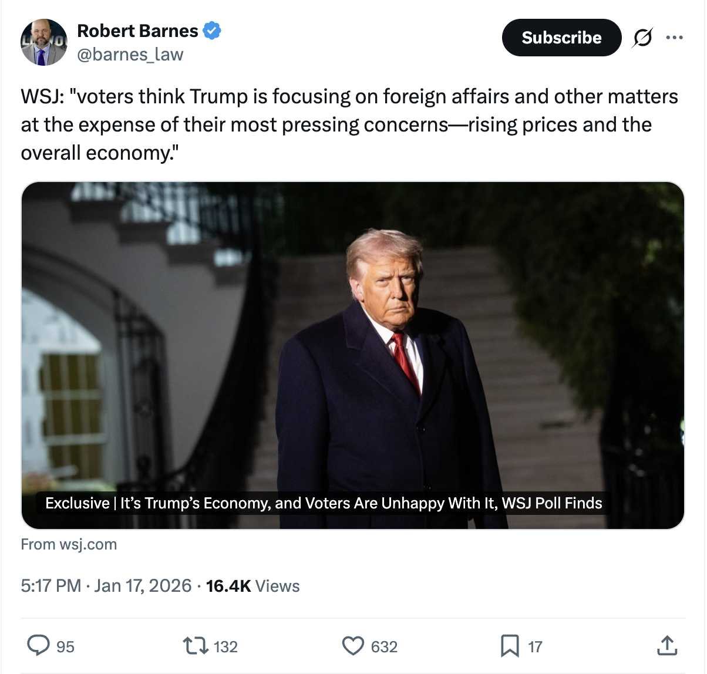Click the 632 likes count
Viewport: 707px width, 674px height.
pyautogui.click(x=384, y=646)
